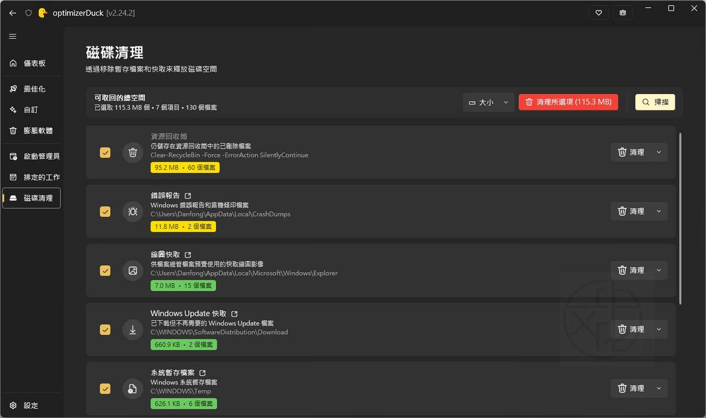706x418 pixels.
Task: Open the 錯誤報告 folder via external link icon
Action: click(x=188, y=196)
